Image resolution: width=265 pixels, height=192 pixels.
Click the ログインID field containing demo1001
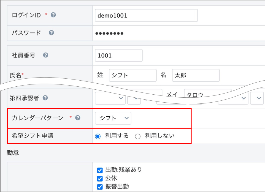point(146,15)
